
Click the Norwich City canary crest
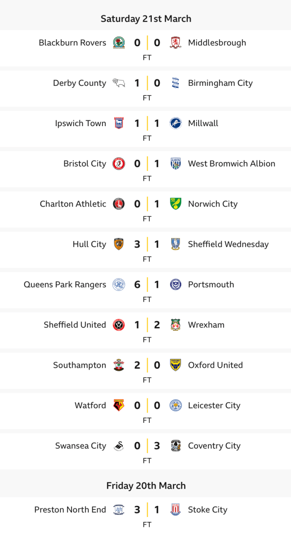176,204
